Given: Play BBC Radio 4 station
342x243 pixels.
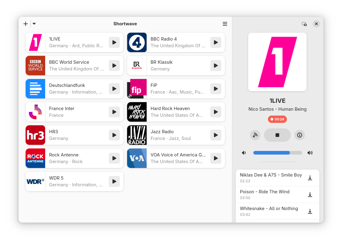Looking at the screenshot, I should 216,42.
